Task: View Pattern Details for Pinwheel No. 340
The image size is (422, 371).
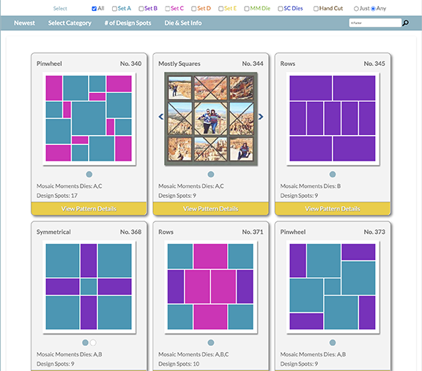Action: point(89,208)
